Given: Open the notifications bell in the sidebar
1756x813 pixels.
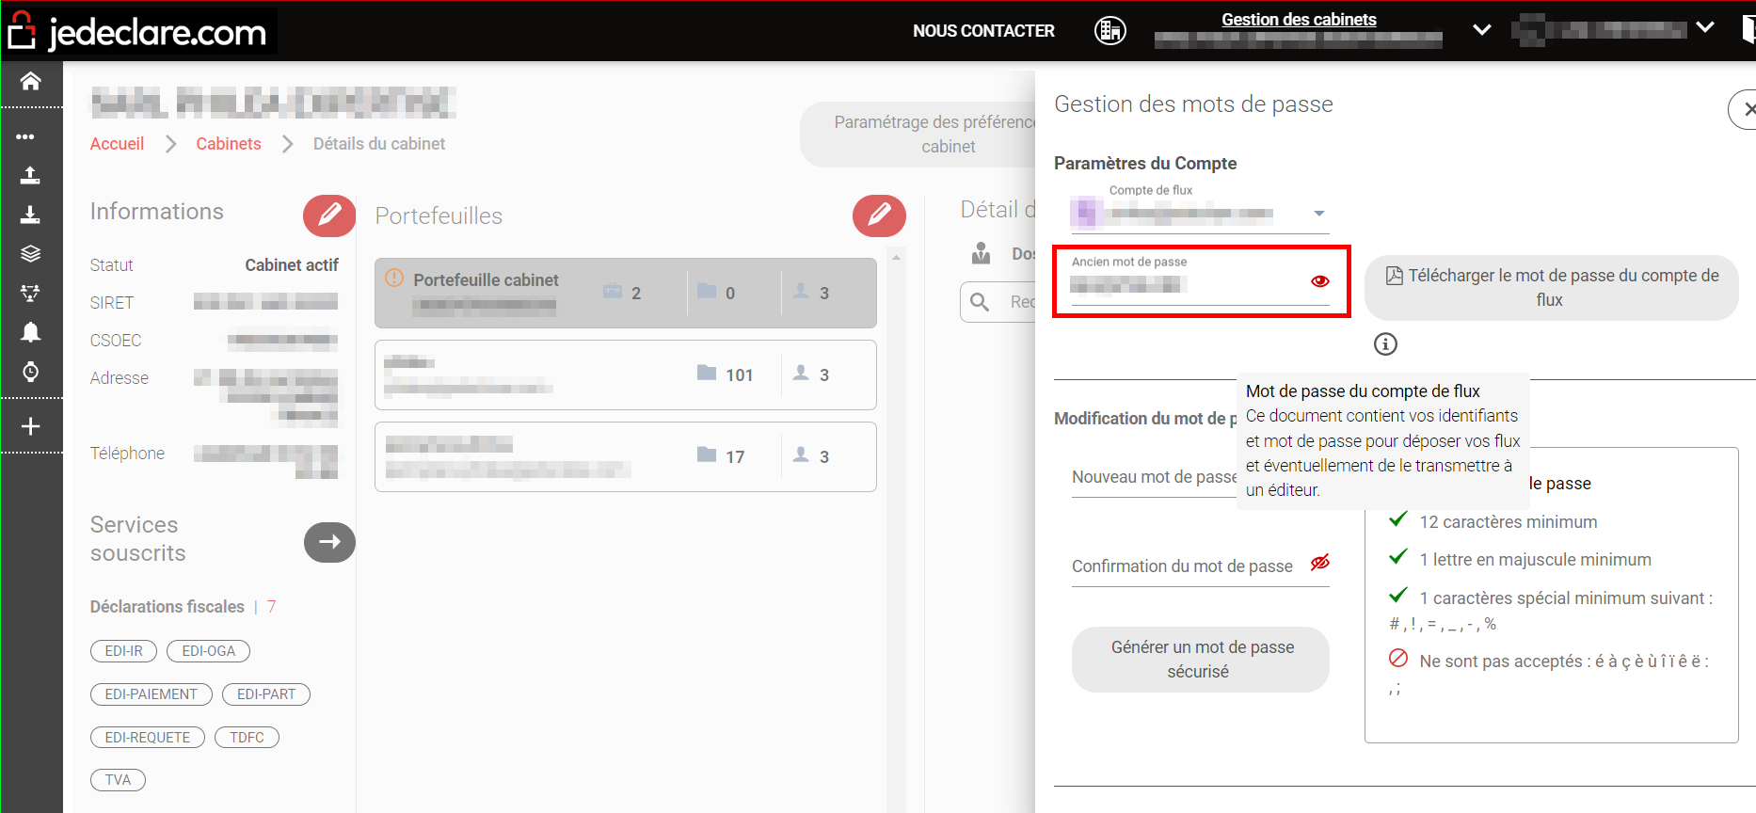Looking at the screenshot, I should 30,332.
